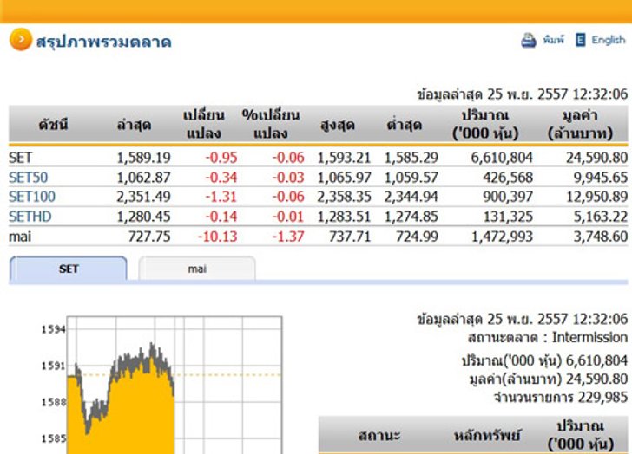The image size is (632, 454).
Task: Click SET last value 1,589.19
Action: click(143, 158)
